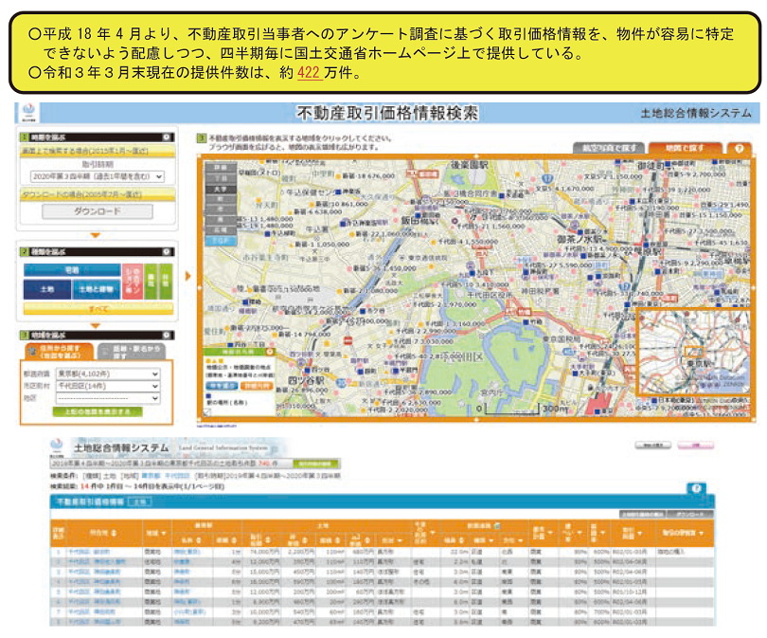Select the green 農地 type
The width and height of the screenshot is (767, 638).
pyautogui.click(x=152, y=282)
